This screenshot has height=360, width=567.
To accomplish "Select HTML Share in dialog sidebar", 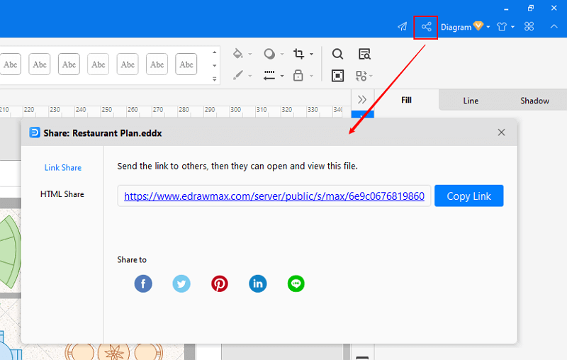I will (62, 194).
